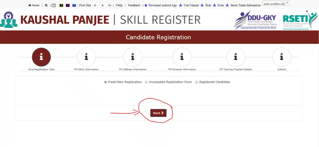Screen dimensions: 319x147
Task: Decrease font size with A- button
Action: (x=95, y=5)
